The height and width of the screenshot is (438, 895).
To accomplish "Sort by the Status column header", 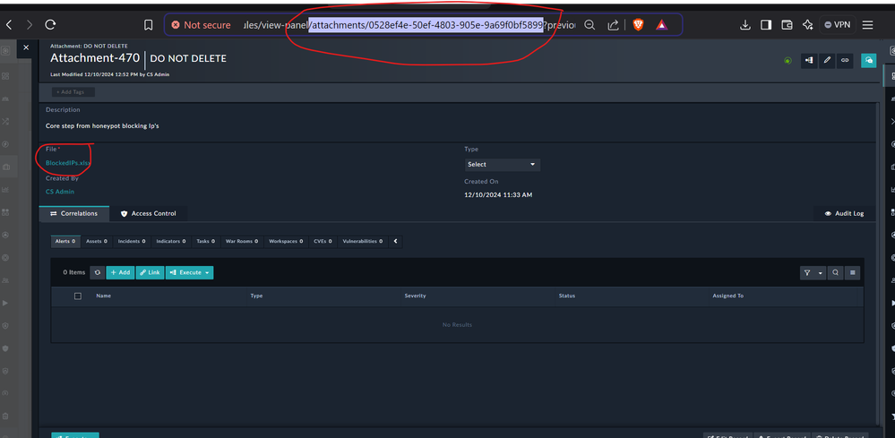I will point(567,296).
